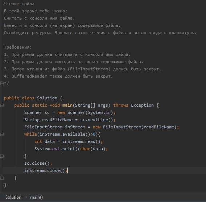The height and width of the screenshot is (202, 206).
Task: Collapse the main method fold marker
Action: click(2, 105)
